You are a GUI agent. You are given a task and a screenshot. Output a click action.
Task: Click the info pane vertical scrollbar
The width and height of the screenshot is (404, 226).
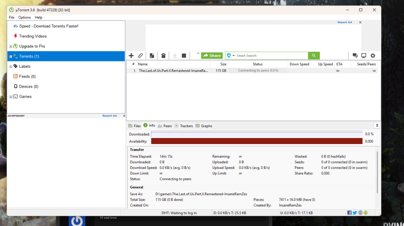pyautogui.click(x=377, y=172)
